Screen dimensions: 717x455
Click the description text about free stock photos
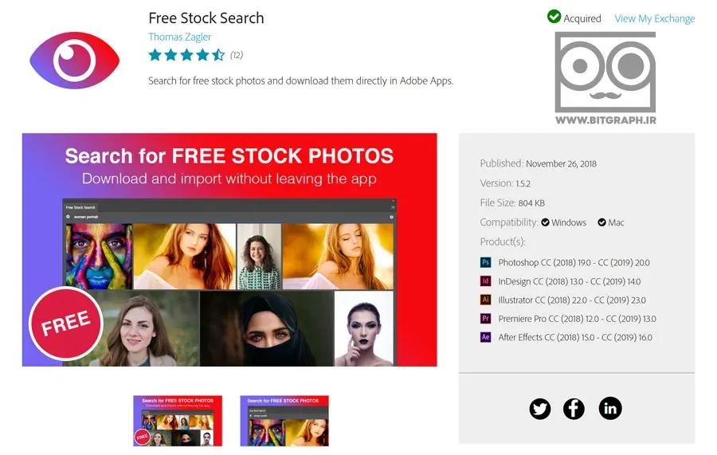click(300, 81)
